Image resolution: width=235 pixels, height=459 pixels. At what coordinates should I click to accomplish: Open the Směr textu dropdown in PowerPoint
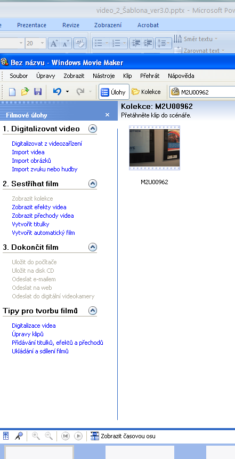[196, 38]
